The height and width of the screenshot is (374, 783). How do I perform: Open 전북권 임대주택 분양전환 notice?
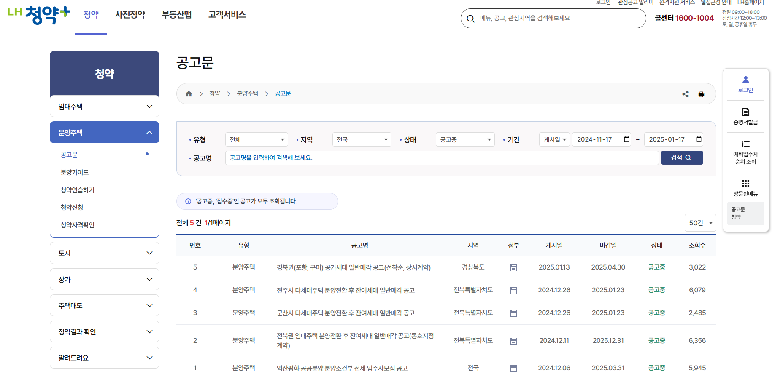[355, 341]
